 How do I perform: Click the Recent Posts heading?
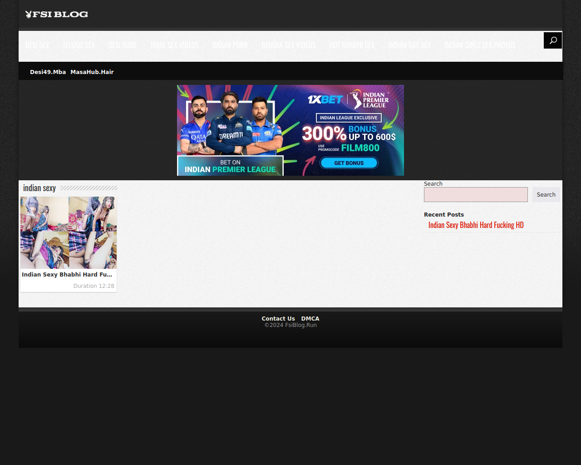coord(444,215)
